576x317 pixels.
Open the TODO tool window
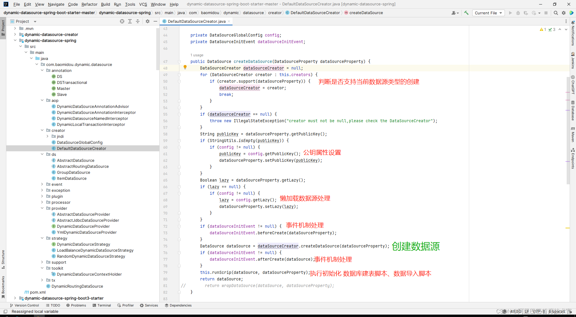click(x=53, y=305)
